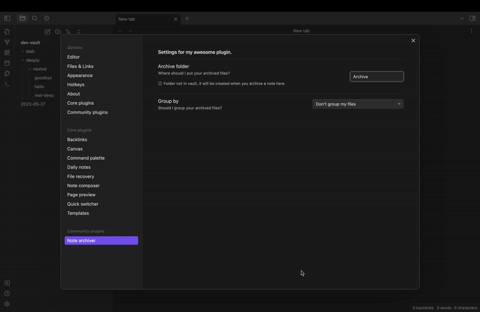Open Note composer plugin settings

pyautogui.click(x=83, y=185)
